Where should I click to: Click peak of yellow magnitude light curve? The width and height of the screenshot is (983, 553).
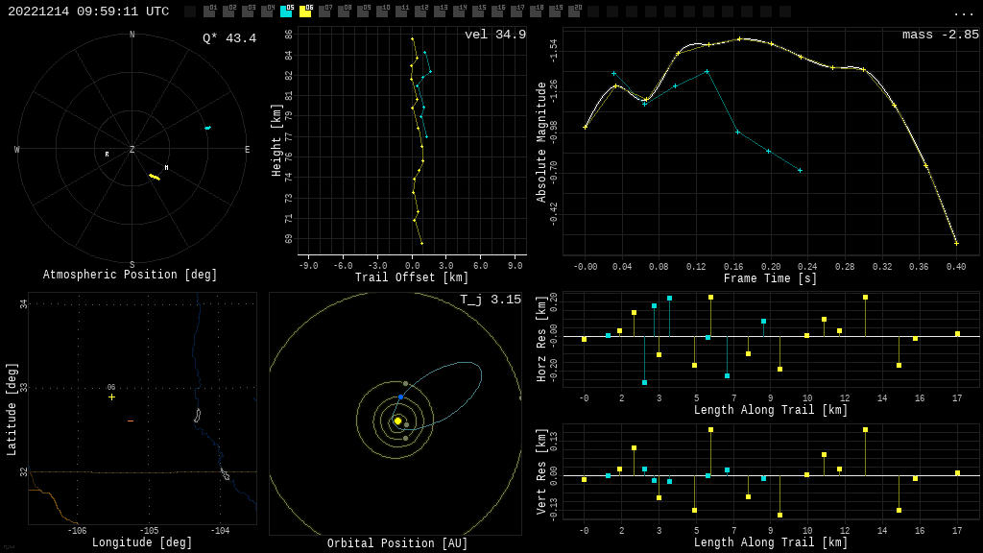click(x=739, y=38)
